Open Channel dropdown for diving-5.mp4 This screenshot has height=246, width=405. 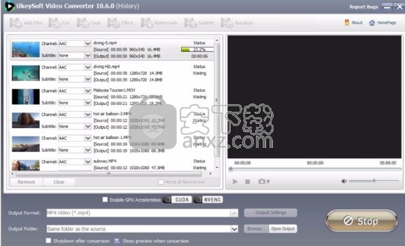pos(88,44)
